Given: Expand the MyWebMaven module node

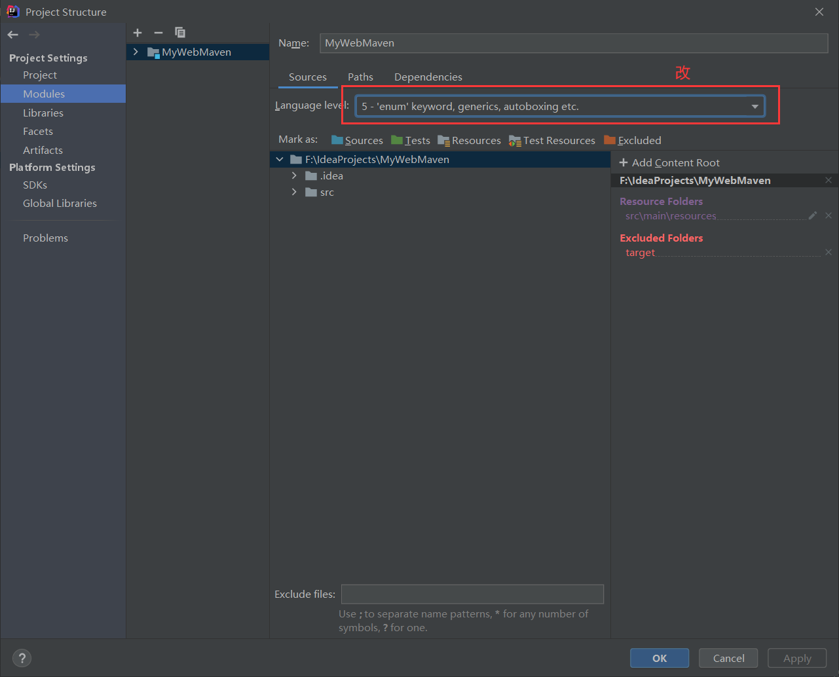Looking at the screenshot, I should tap(136, 52).
